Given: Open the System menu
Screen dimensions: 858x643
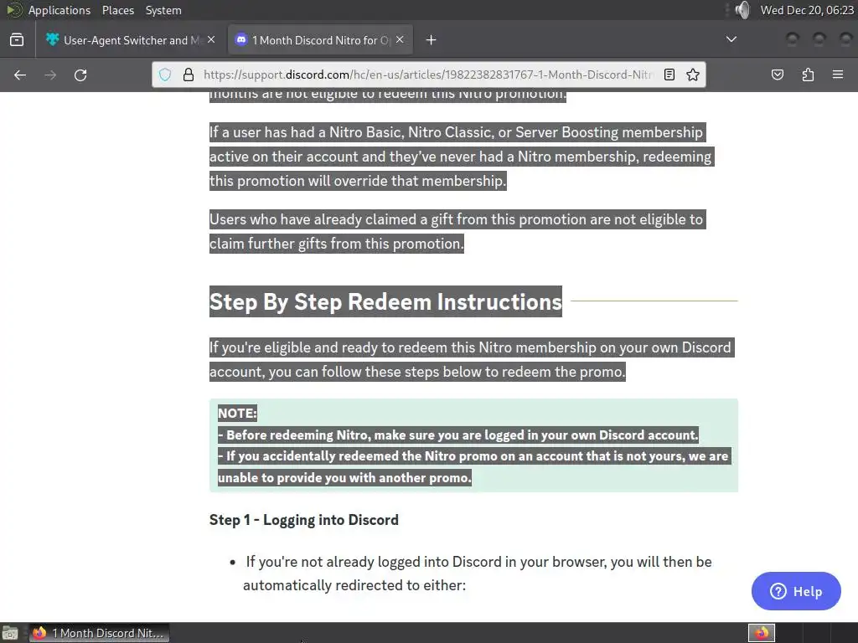Looking at the screenshot, I should tap(163, 10).
